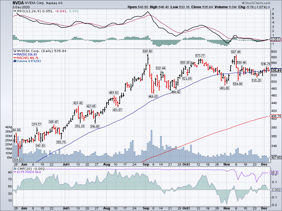Click the Volume 5.0M header value
The width and height of the screenshot is (282, 211).
(x=232, y=7)
